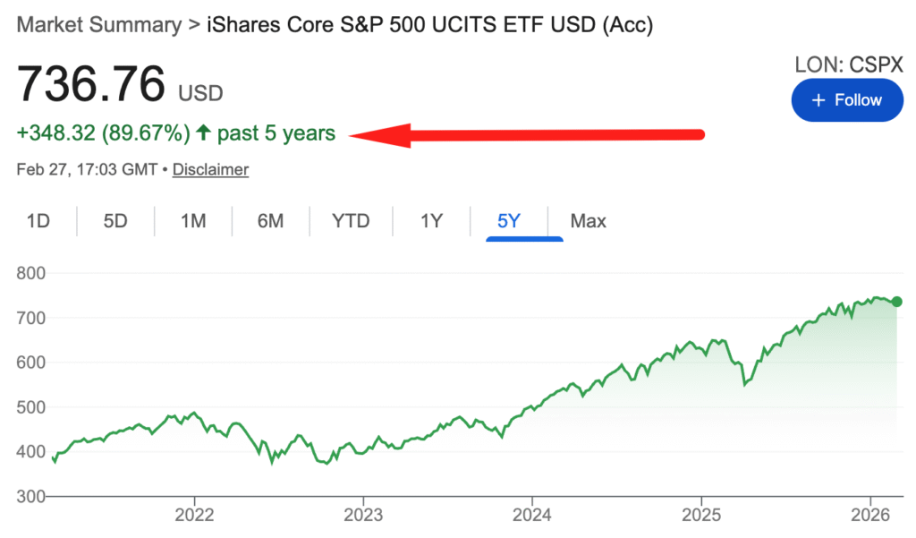The image size is (916, 538).
Task: Click the 2024 x-axis year label
Action: (x=531, y=518)
